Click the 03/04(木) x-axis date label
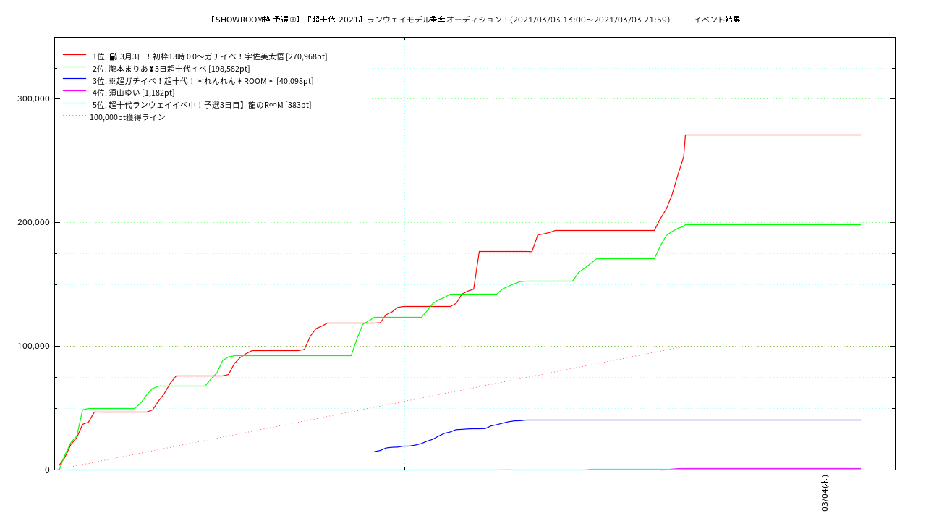926x521 pixels. tap(825, 494)
